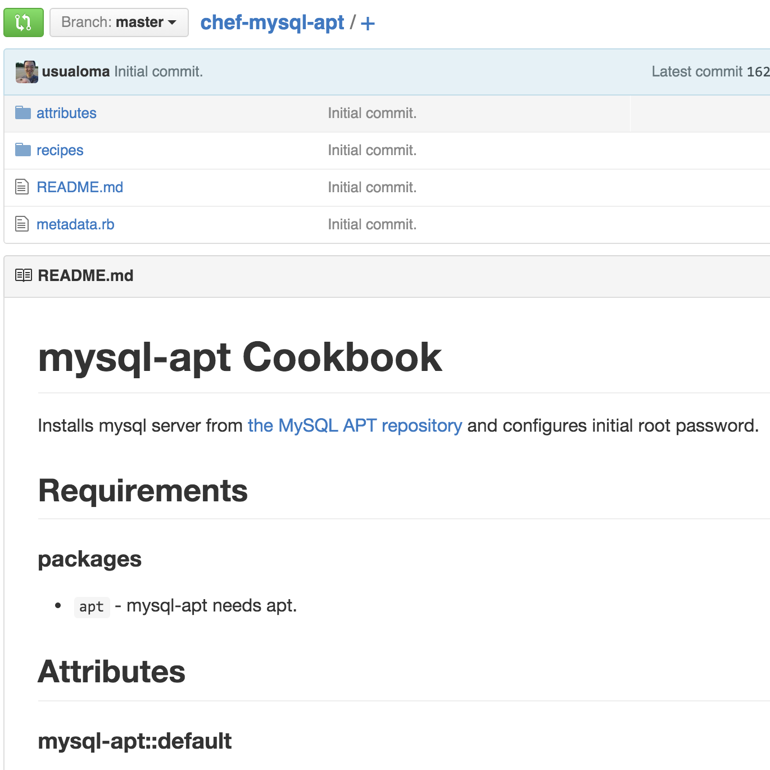Click the commit message in the metadata.rb row
Image resolution: width=770 pixels, height=770 pixels.
click(372, 225)
